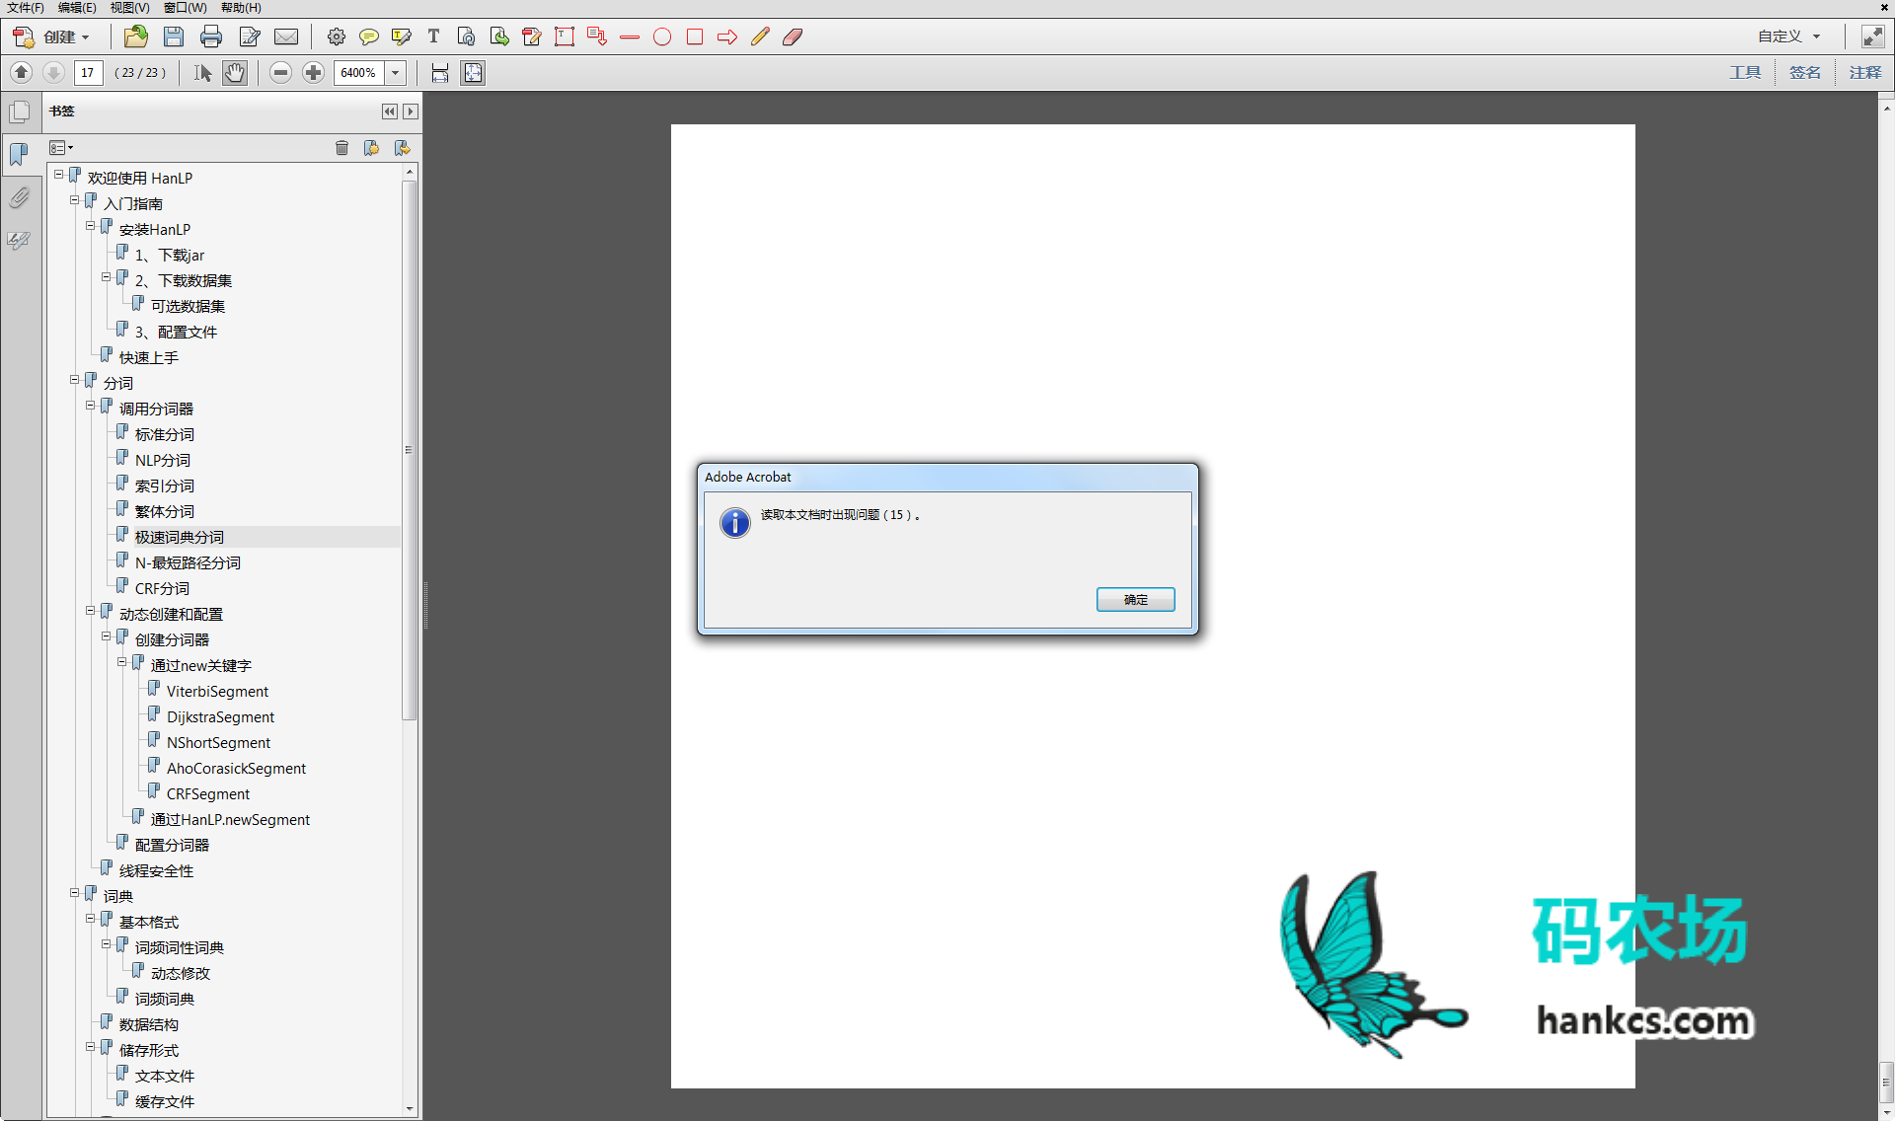Click the print icon

[x=210, y=37]
